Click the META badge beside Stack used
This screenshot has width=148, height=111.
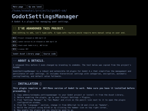point(15,45)
